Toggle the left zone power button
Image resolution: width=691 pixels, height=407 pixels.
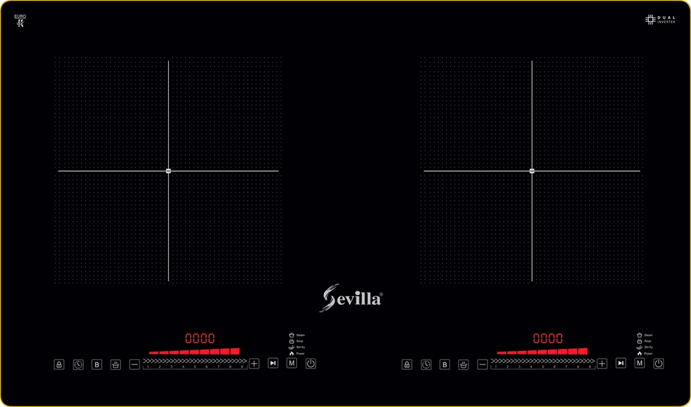310,363
